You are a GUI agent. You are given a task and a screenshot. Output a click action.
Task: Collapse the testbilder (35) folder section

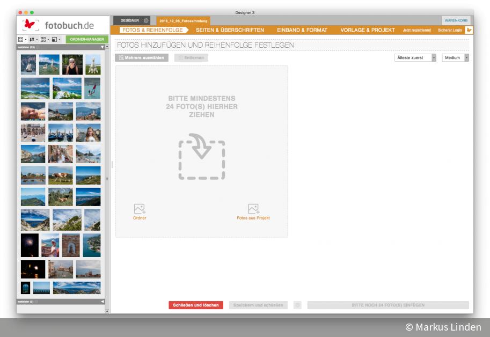103,47
